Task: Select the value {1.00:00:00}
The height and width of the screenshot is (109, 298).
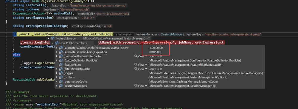Action: (x=156, y=48)
